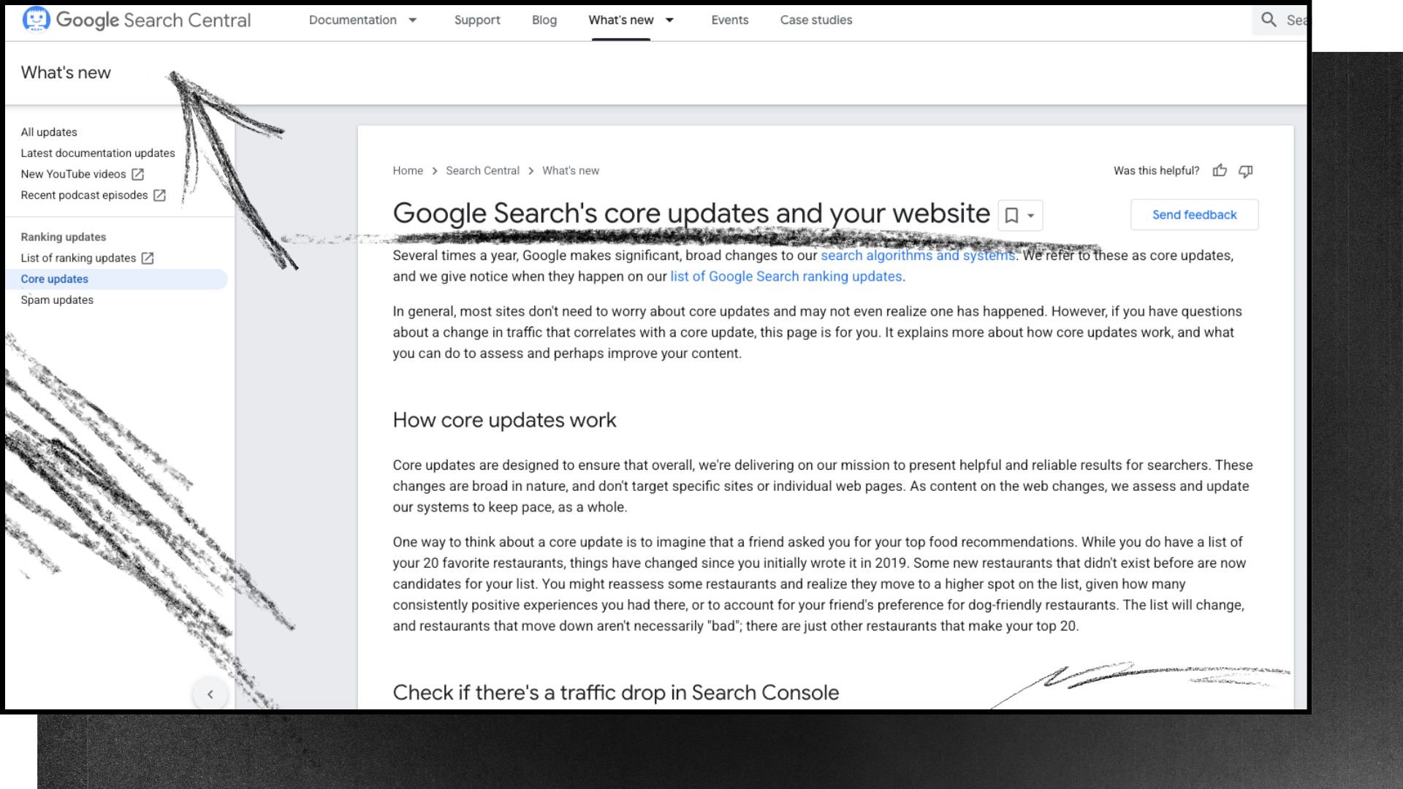The image size is (1403, 789).
Task: Click the What's new page header text
Action: pos(66,72)
